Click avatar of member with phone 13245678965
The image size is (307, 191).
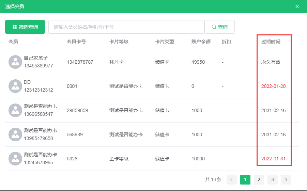tap(15, 159)
